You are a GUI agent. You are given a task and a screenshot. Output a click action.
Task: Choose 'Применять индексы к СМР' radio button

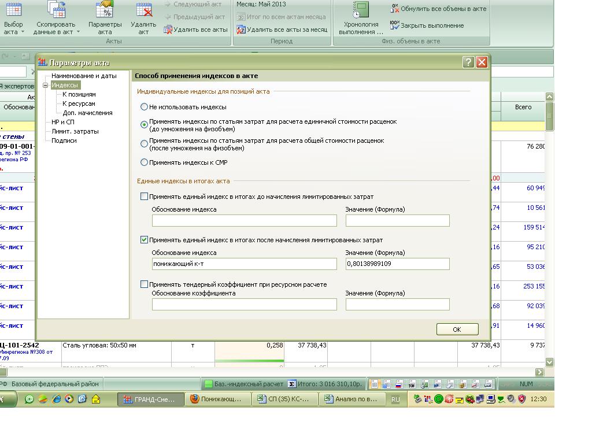coord(145,163)
